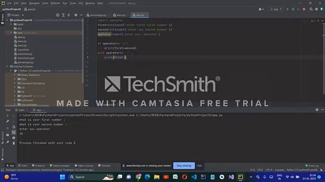
Task: Open the File menu
Action: point(9,4)
